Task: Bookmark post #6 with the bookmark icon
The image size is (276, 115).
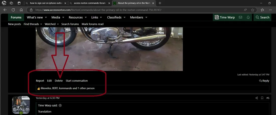Action: coord(262,98)
